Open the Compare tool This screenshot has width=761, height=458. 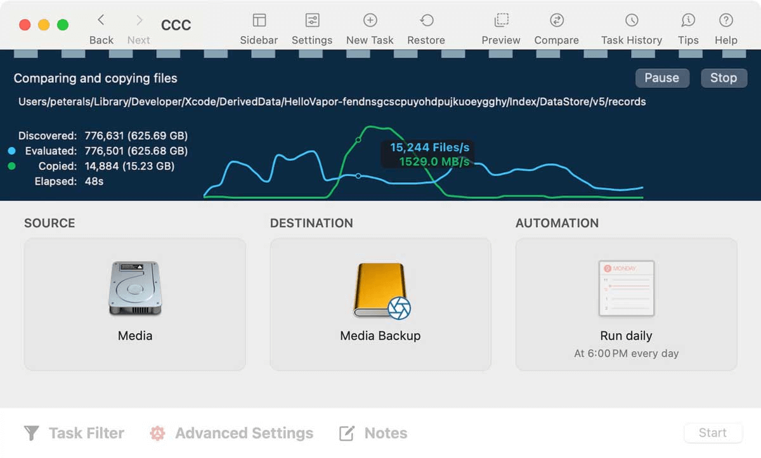click(x=556, y=25)
